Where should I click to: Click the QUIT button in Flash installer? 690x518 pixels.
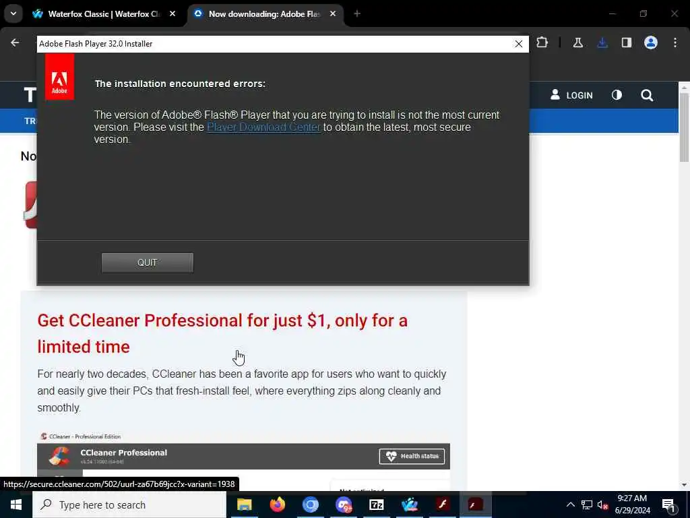click(148, 262)
